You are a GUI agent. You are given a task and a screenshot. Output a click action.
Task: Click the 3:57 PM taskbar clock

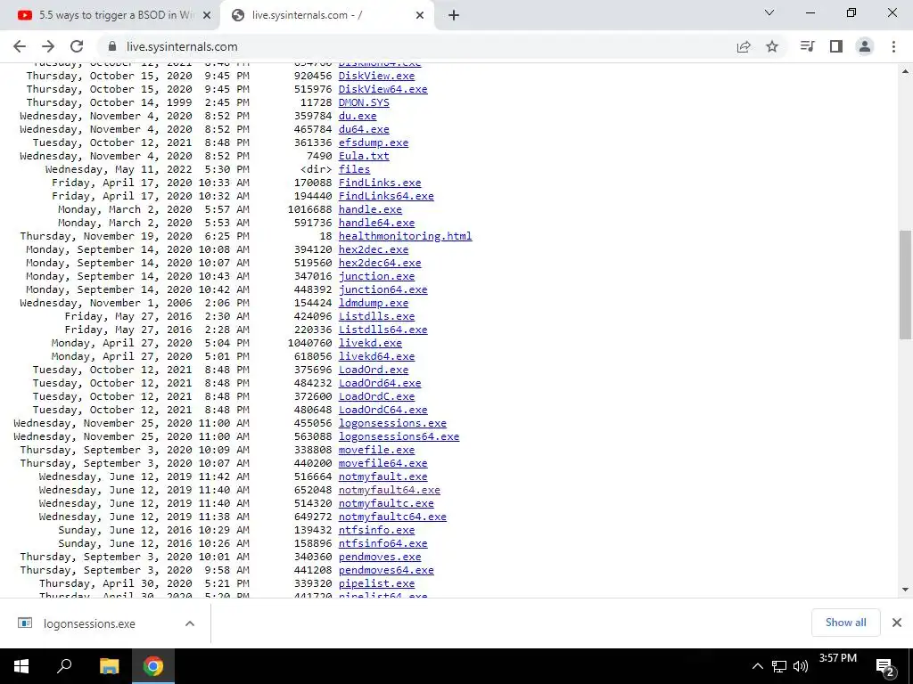click(x=837, y=658)
